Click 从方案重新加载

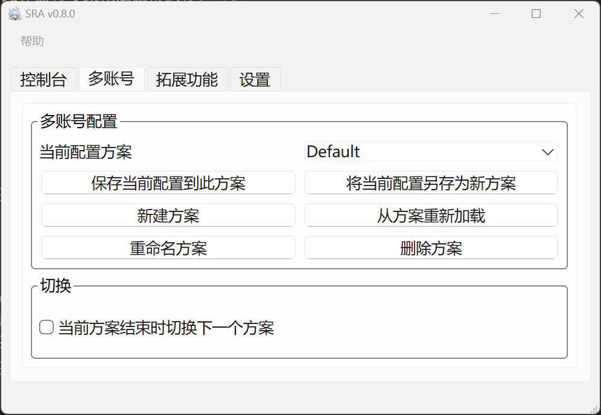(431, 215)
